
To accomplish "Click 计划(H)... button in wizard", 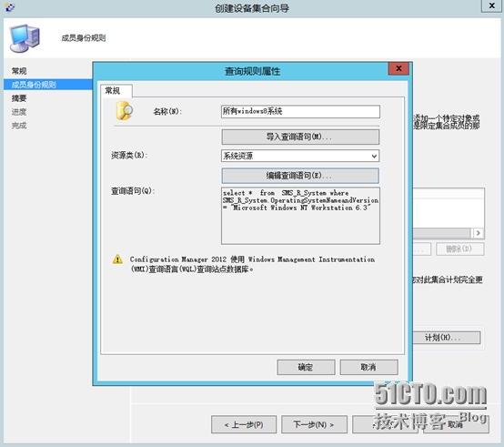I will click(447, 338).
